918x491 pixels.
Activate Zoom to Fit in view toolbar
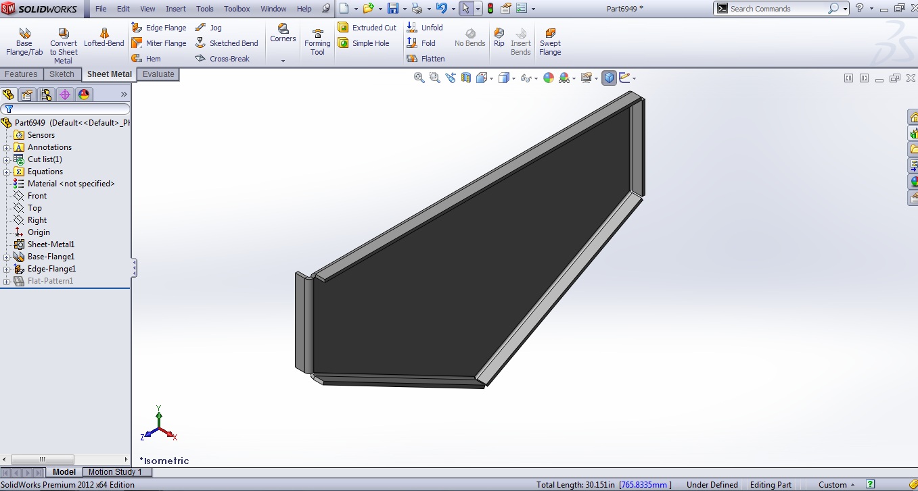tap(418, 78)
